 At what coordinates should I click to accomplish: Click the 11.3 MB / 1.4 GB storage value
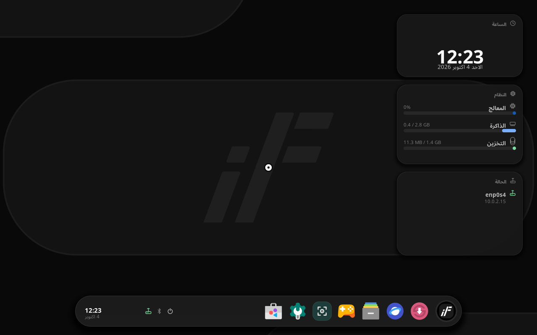[x=422, y=142]
